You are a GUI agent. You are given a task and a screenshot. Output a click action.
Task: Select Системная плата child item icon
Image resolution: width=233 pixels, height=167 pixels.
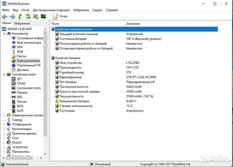[14, 88]
